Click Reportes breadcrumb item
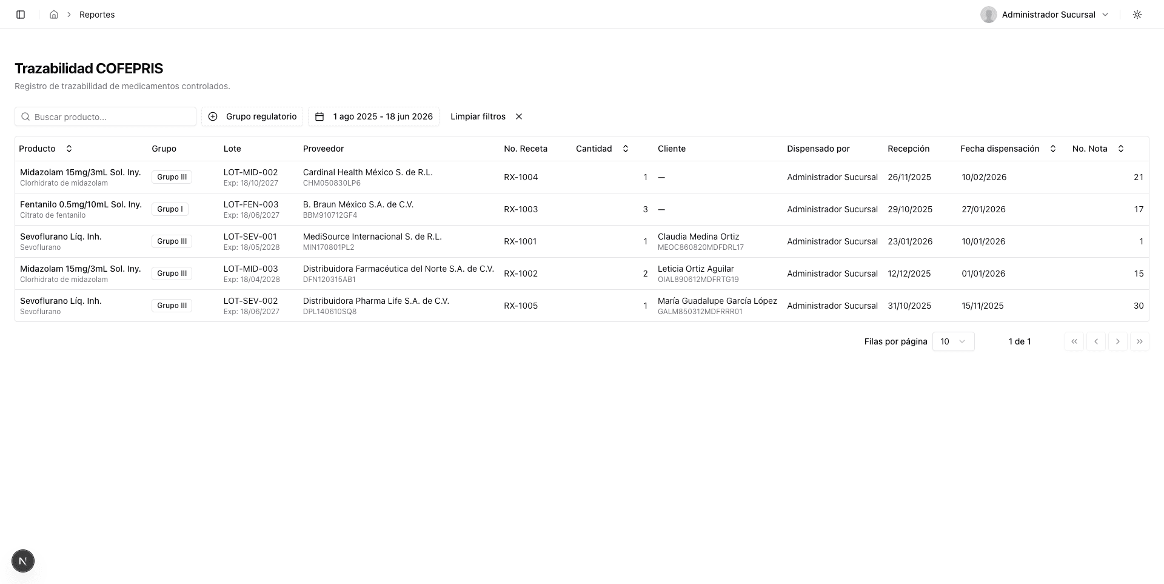 [97, 15]
